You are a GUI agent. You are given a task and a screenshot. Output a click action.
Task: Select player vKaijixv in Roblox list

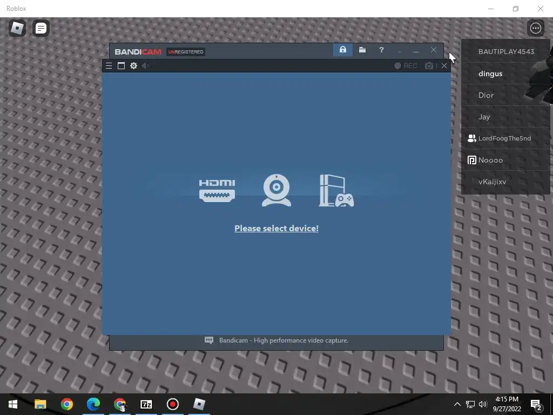click(505, 182)
